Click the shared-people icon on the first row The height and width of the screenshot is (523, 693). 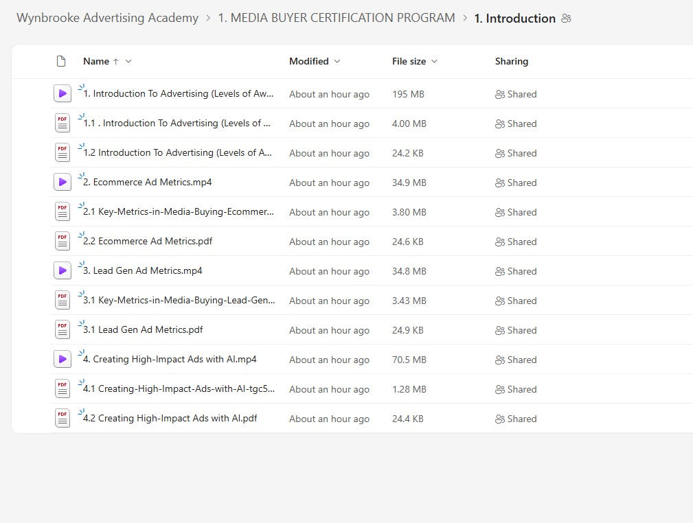499,94
